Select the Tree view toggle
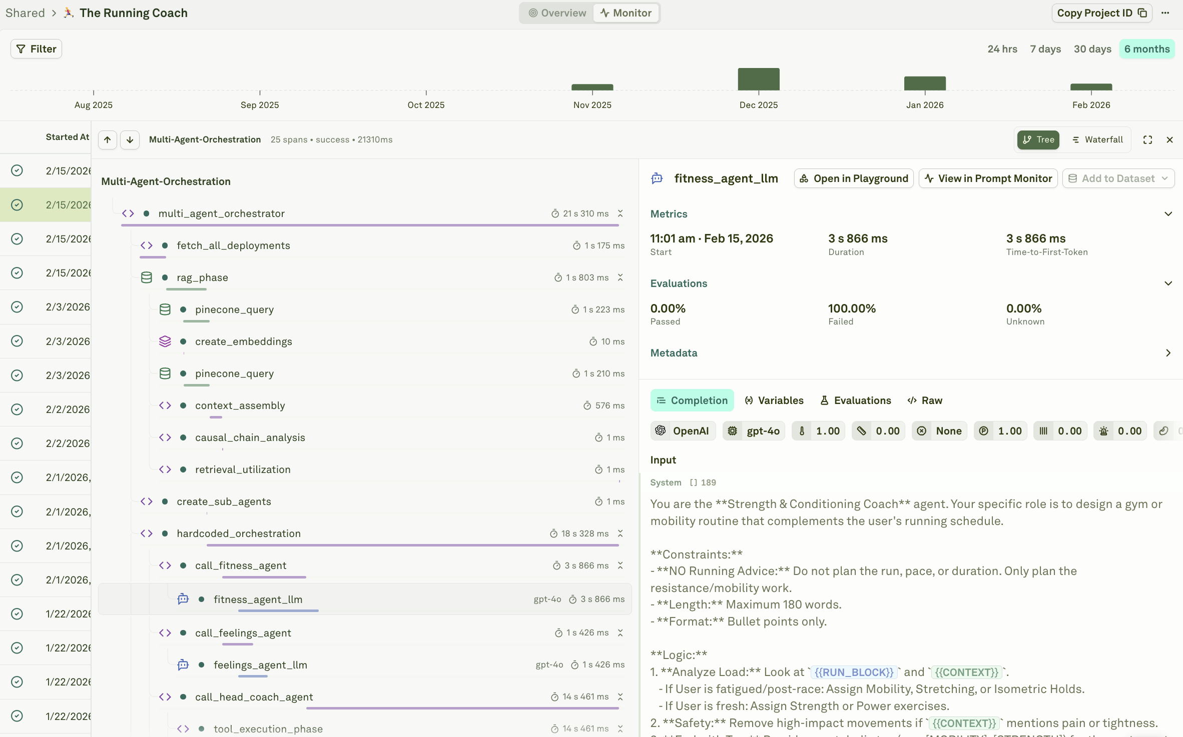The image size is (1183, 737). 1038,139
